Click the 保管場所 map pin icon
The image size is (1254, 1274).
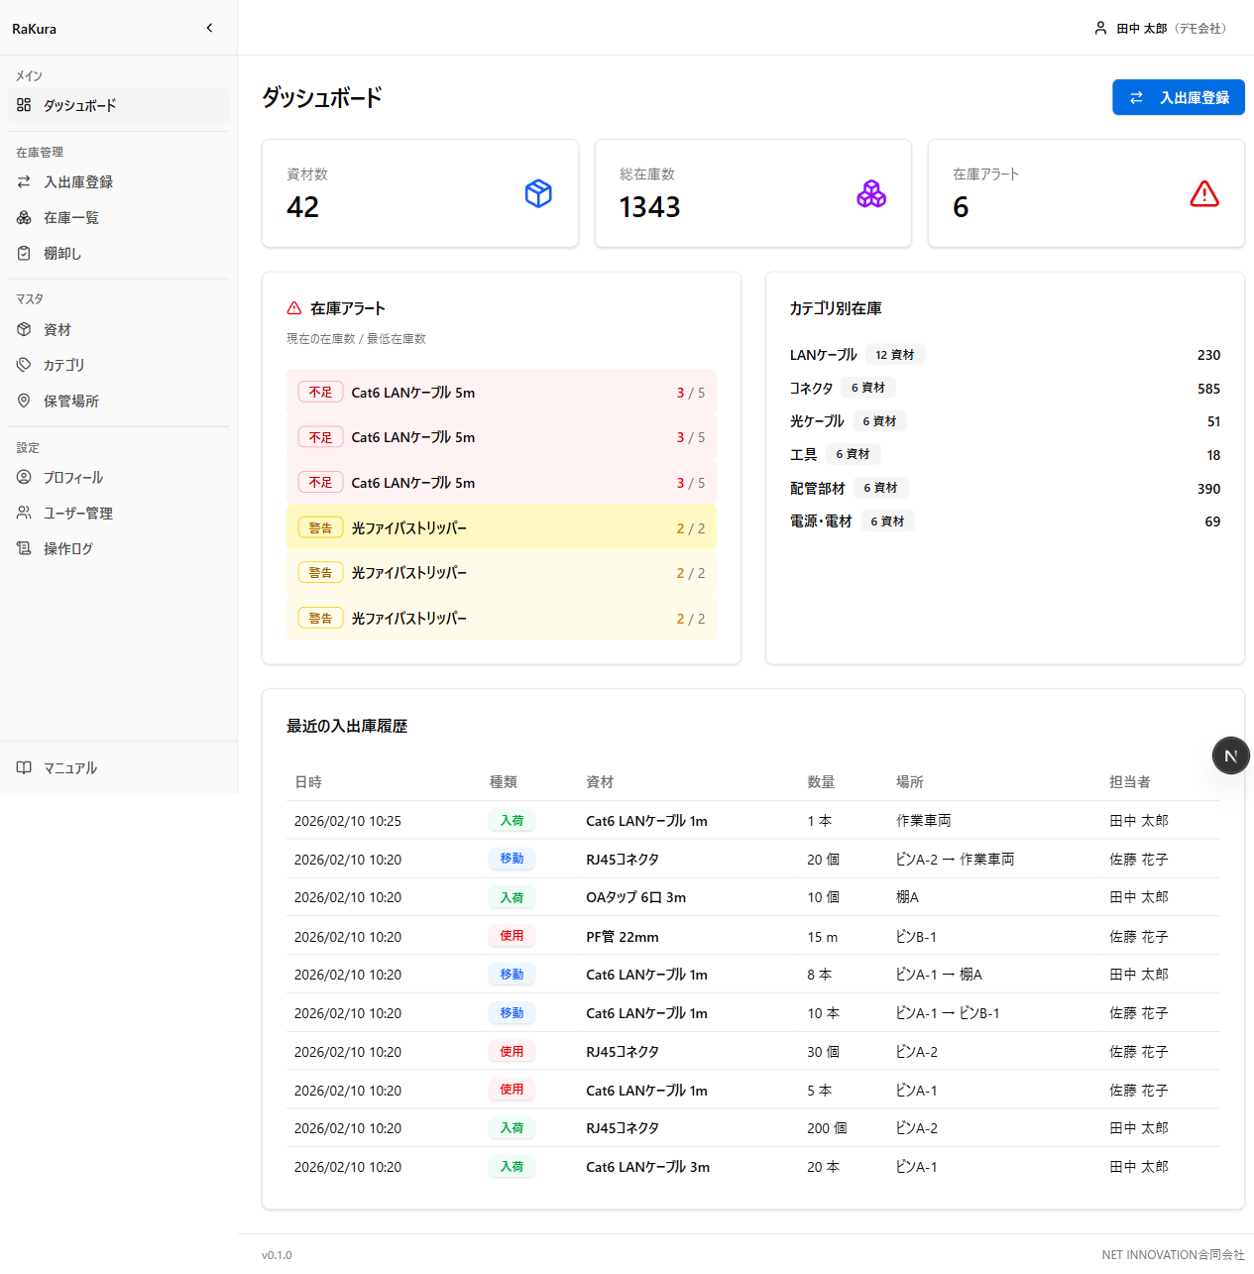pyautogui.click(x=24, y=401)
